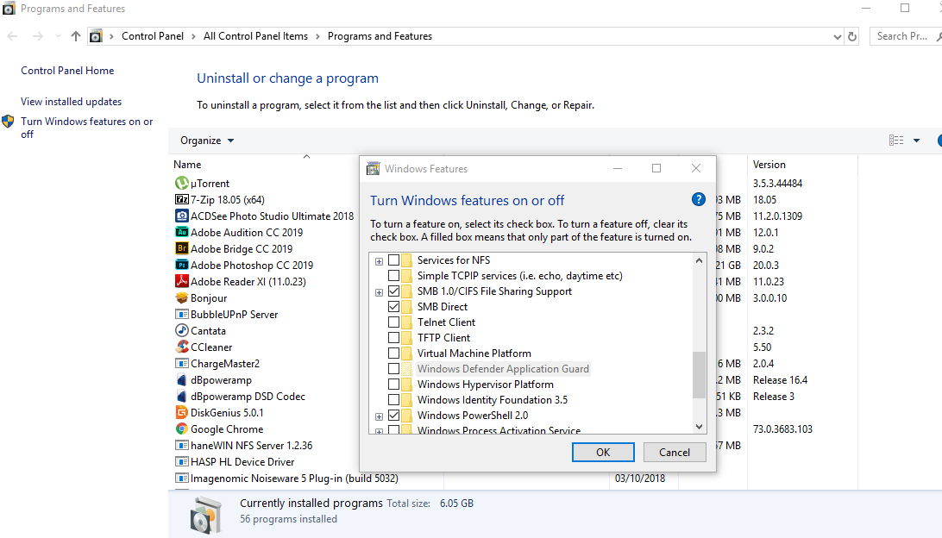Click the ACDSee Photo Studio icon

(x=181, y=216)
